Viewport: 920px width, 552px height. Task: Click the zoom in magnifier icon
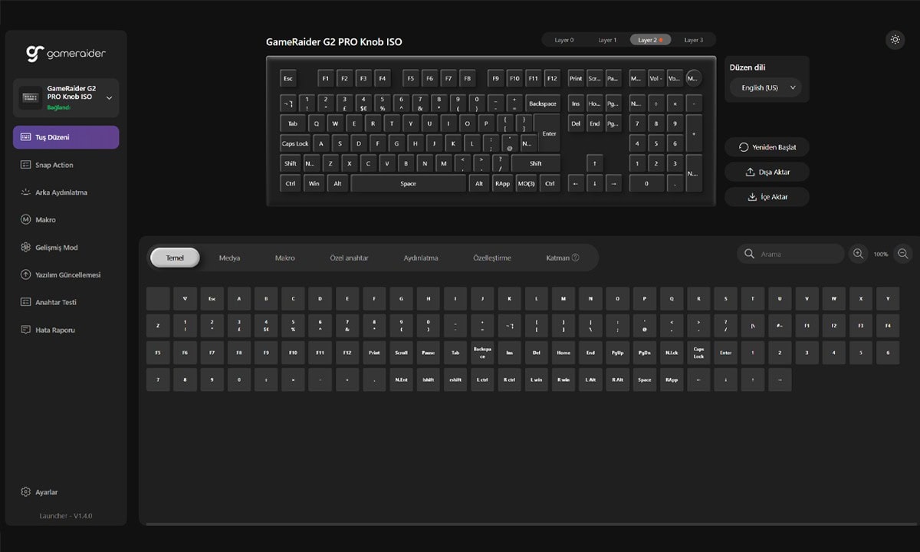tap(858, 254)
